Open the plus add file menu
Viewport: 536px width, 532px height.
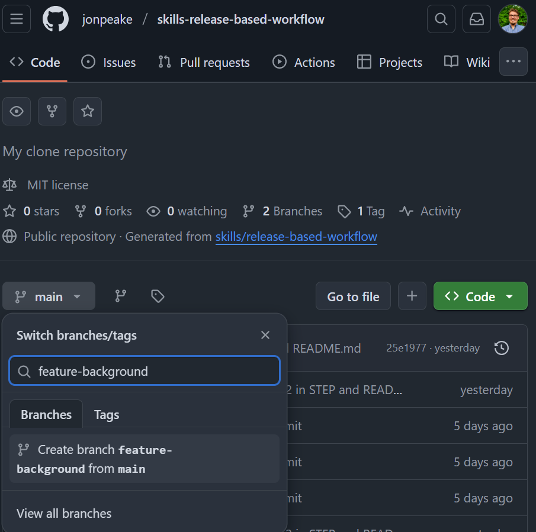412,296
